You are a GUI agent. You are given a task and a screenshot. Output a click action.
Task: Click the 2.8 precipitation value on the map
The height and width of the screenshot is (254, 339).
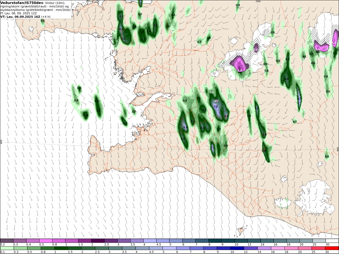click(x=264, y=151)
